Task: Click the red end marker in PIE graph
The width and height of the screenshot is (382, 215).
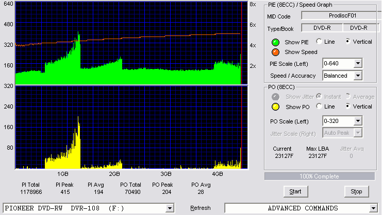Action: point(241,43)
